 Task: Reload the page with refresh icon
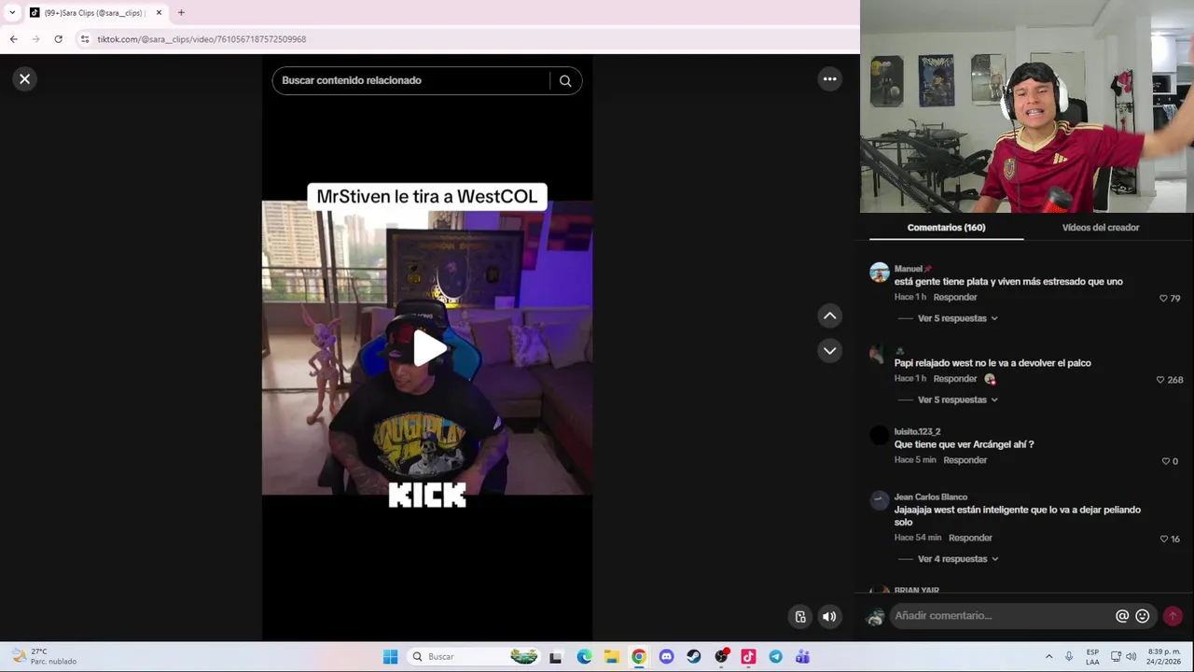pos(58,39)
